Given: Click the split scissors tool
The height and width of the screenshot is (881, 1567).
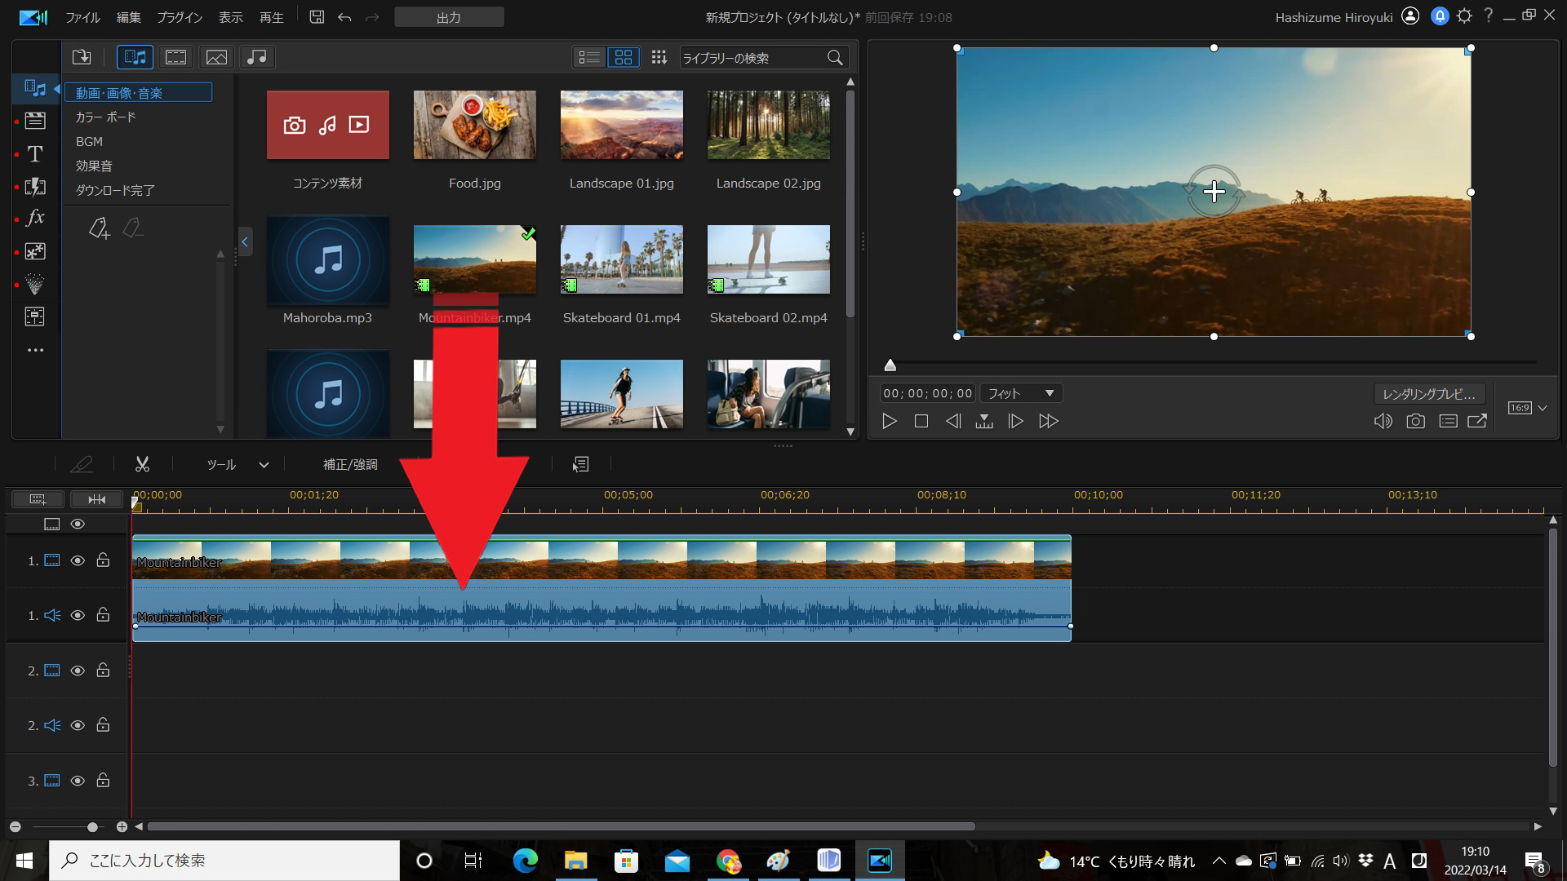Looking at the screenshot, I should (x=143, y=464).
